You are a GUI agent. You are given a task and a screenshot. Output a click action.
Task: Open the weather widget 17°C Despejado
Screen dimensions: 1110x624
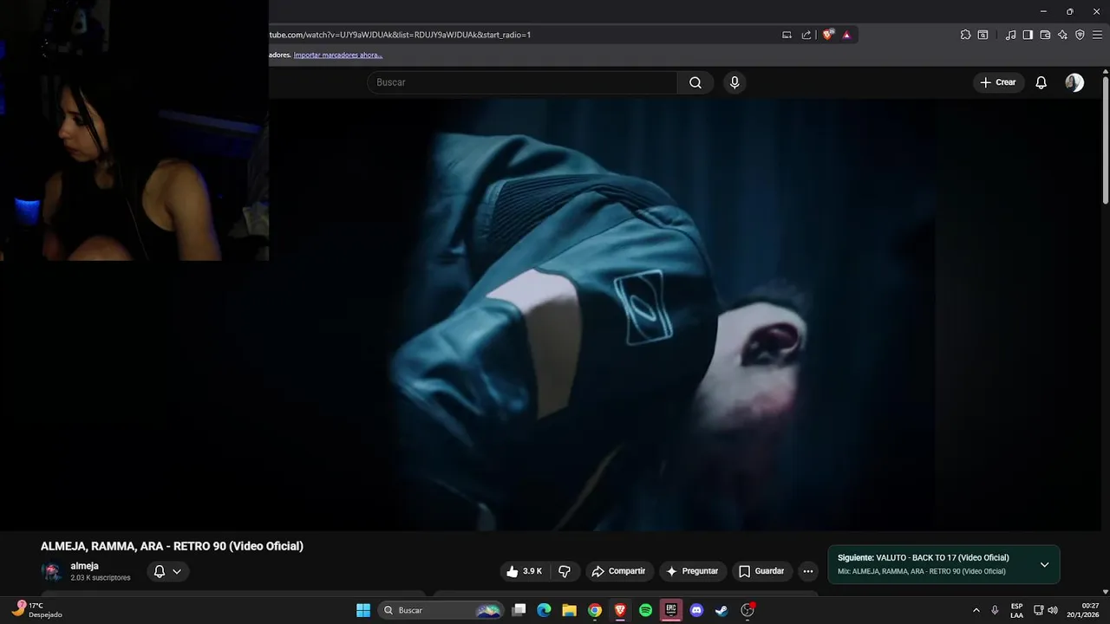click(x=36, y=610)
